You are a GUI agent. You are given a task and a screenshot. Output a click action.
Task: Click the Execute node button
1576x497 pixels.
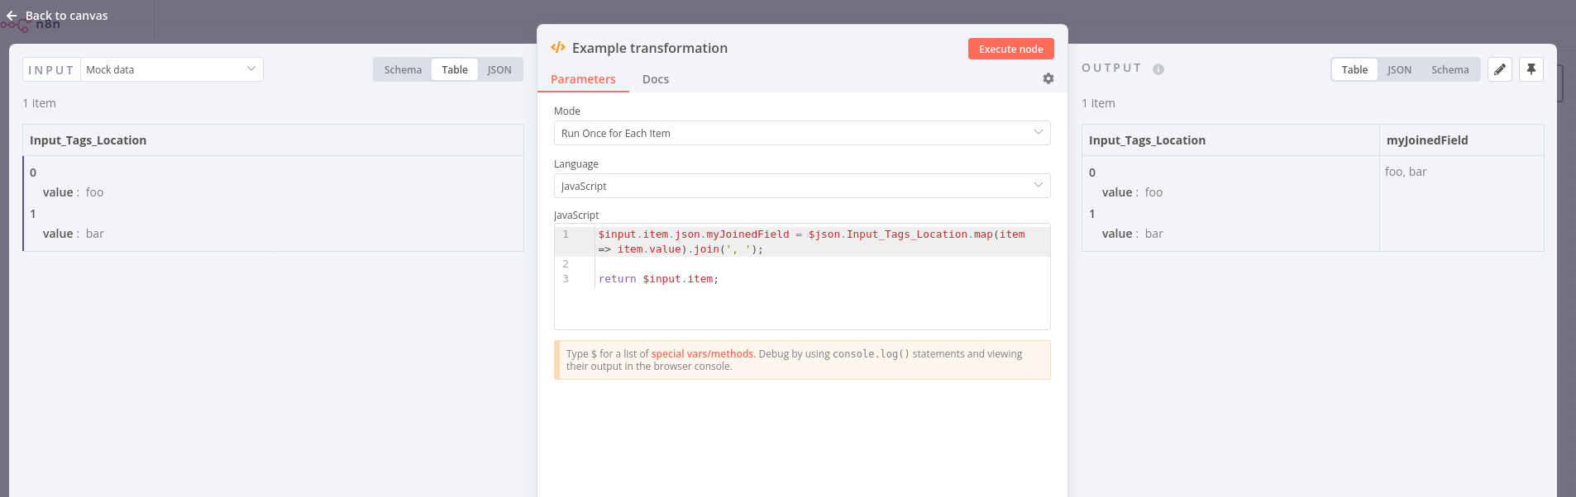point(1010,49)
